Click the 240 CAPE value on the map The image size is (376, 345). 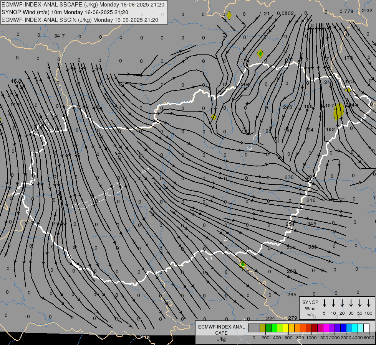[x=288, y=107]
